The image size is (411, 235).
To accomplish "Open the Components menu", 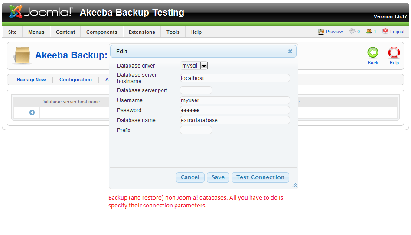I will (101, 32).
